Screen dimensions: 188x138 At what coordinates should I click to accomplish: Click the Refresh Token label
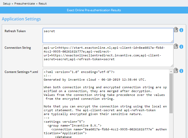coord(15,31)
